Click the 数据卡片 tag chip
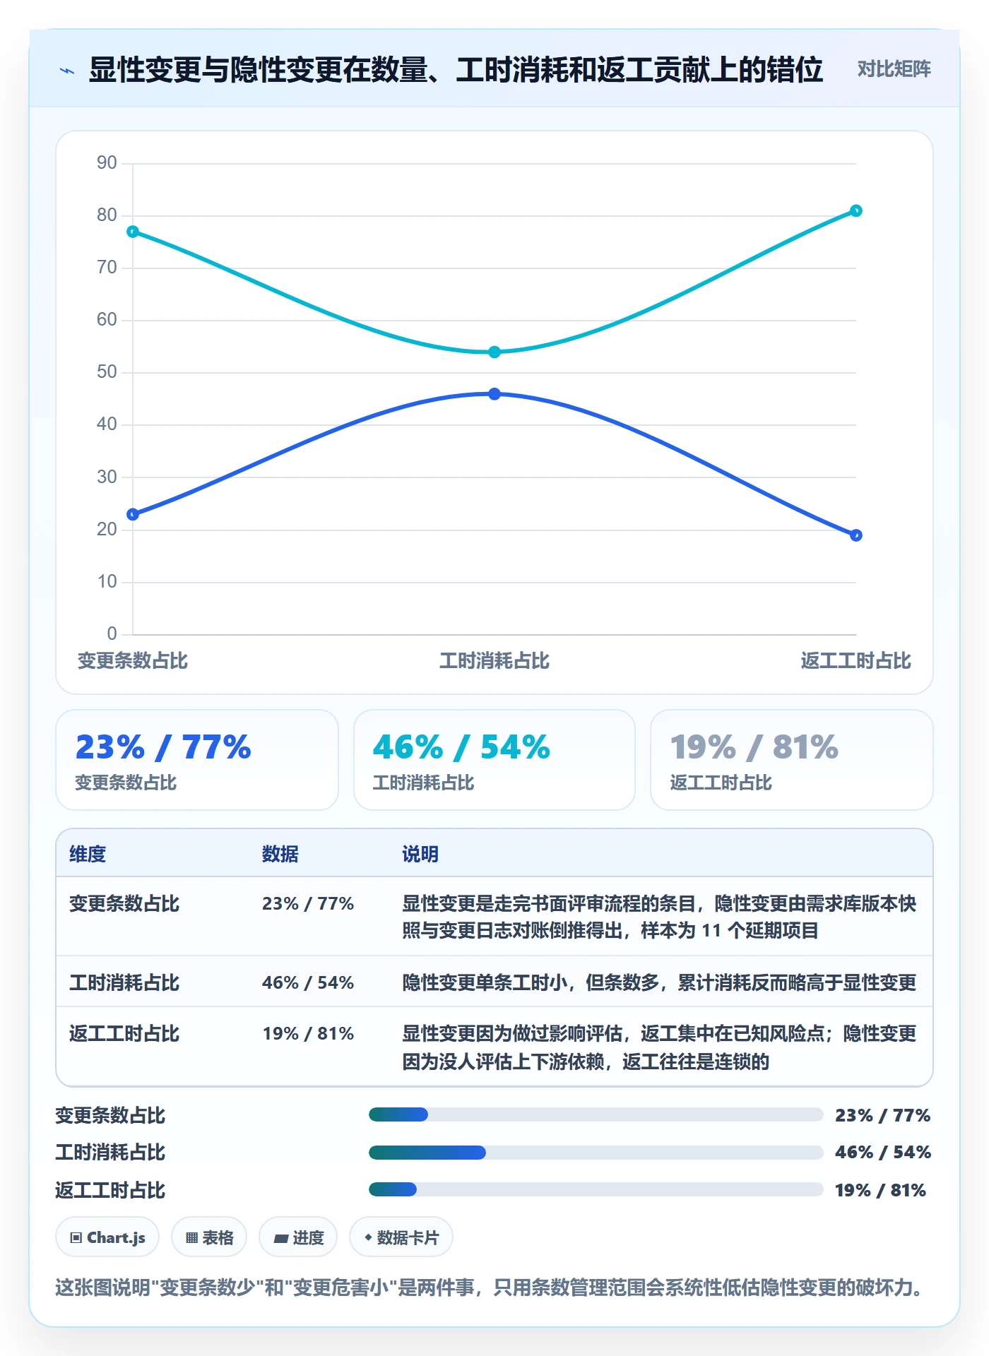The image size is (989, 1356). coord(401,1237)
